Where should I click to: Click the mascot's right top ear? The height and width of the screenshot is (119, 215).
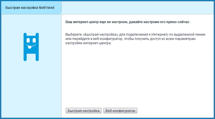[x=37, y=35]
